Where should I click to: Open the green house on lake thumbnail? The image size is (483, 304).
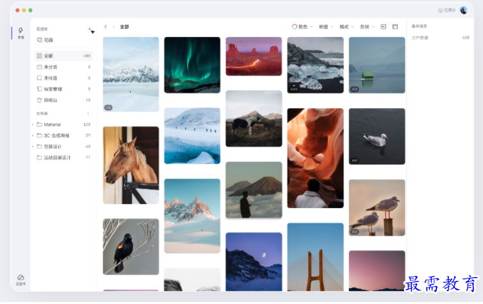pos(377,65)
